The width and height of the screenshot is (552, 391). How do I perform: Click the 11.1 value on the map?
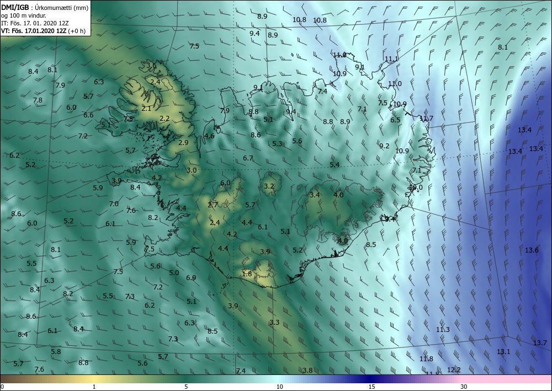pos(391,58)
